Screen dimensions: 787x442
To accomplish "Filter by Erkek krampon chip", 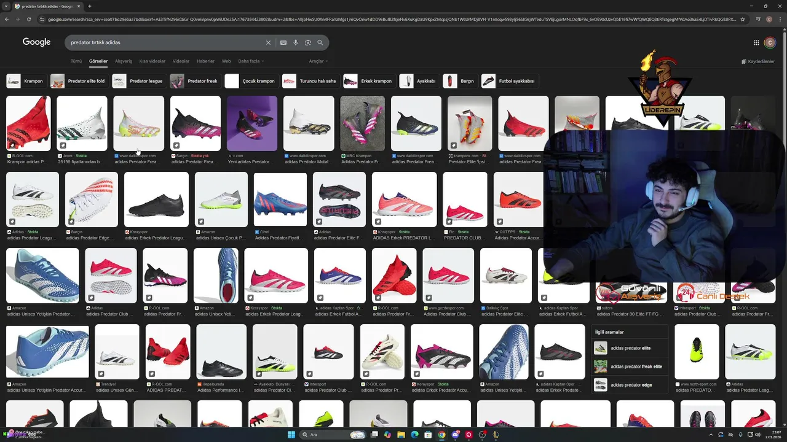I will tap(369, 81).
